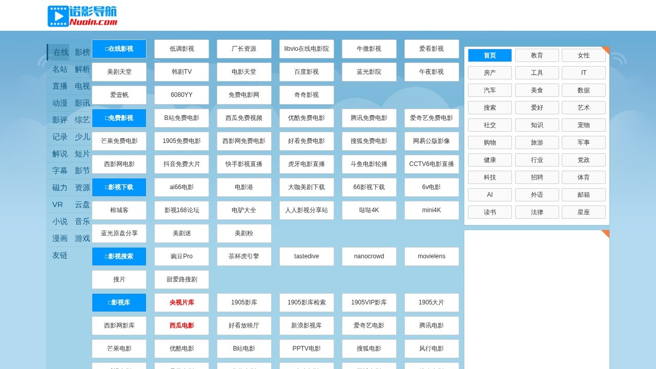The height and width of the screenshot is (369, 656).
Task: Open the ai66电影 link
Action: coord(181,188)
